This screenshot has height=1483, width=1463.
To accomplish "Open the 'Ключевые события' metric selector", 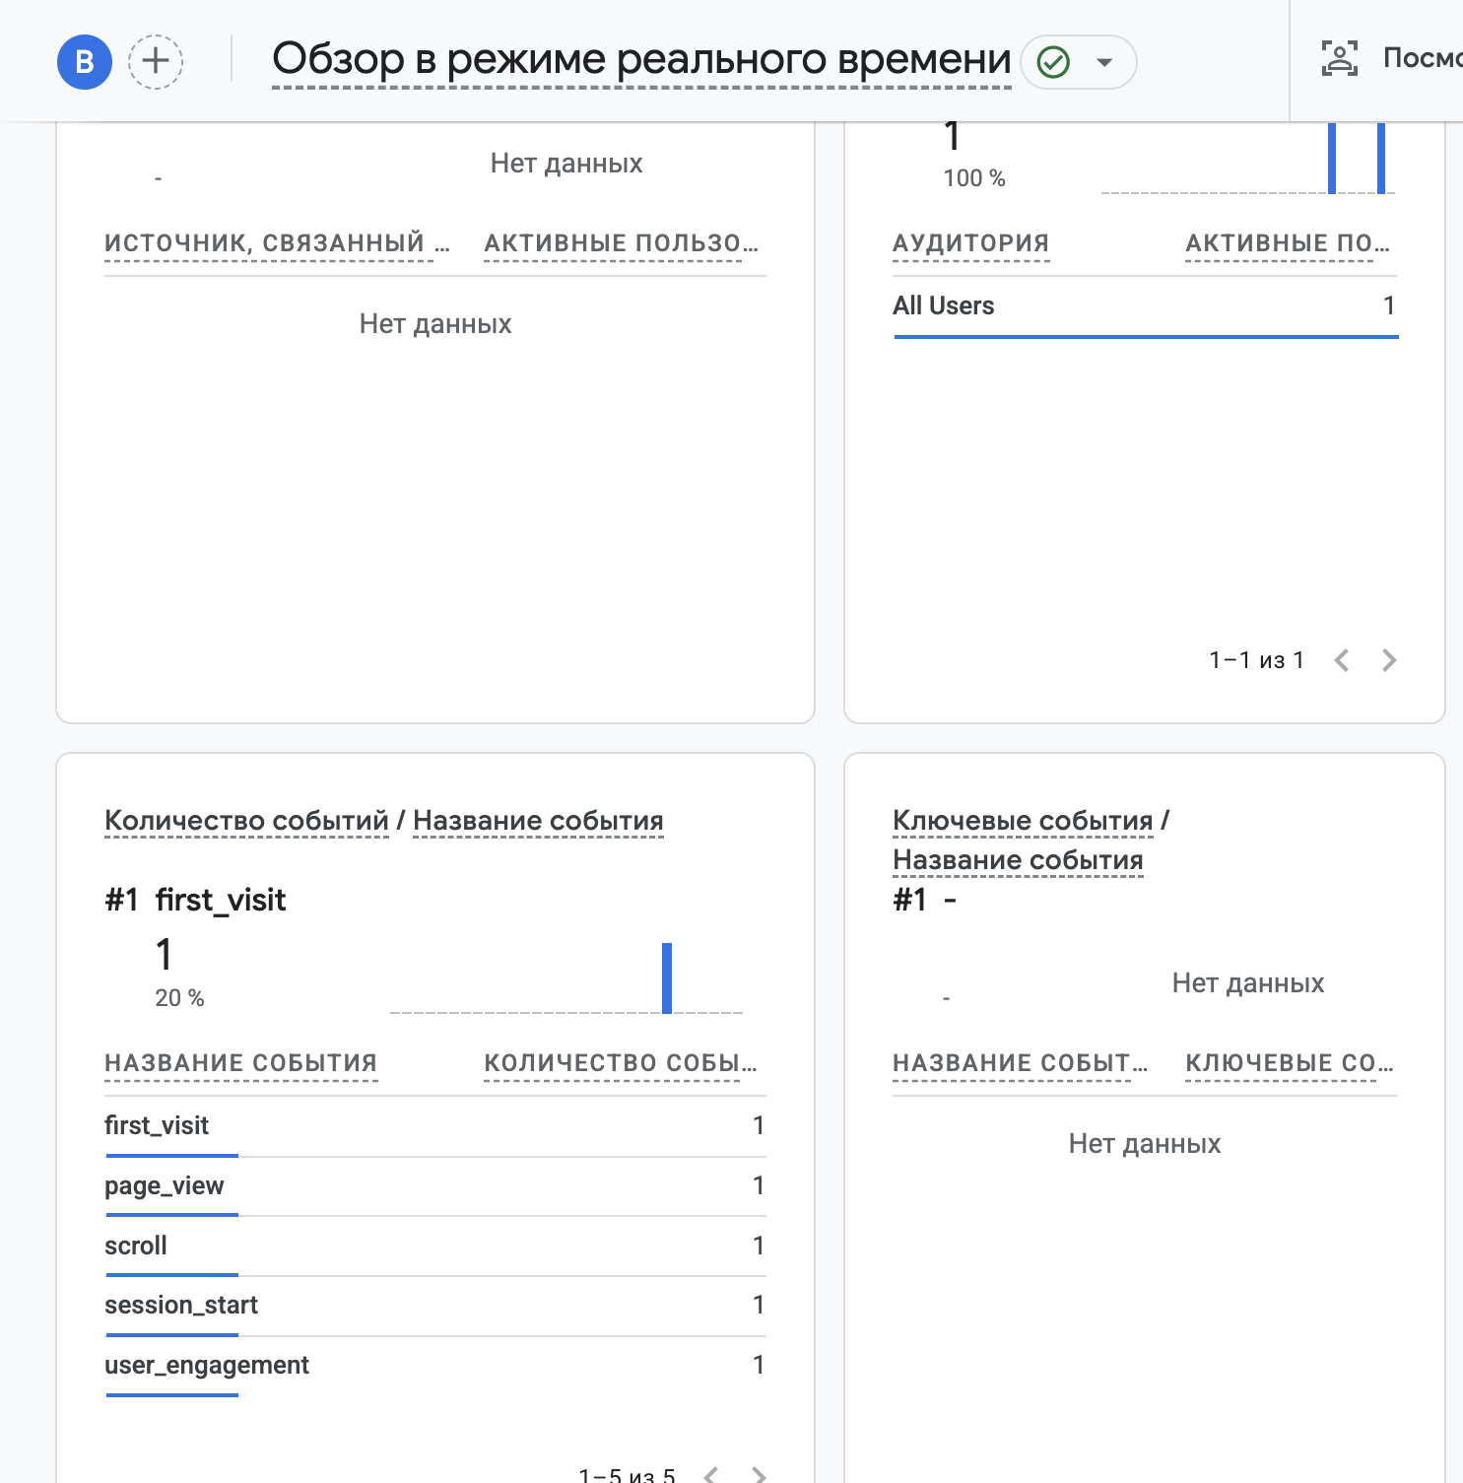I will pos(1023,821).
